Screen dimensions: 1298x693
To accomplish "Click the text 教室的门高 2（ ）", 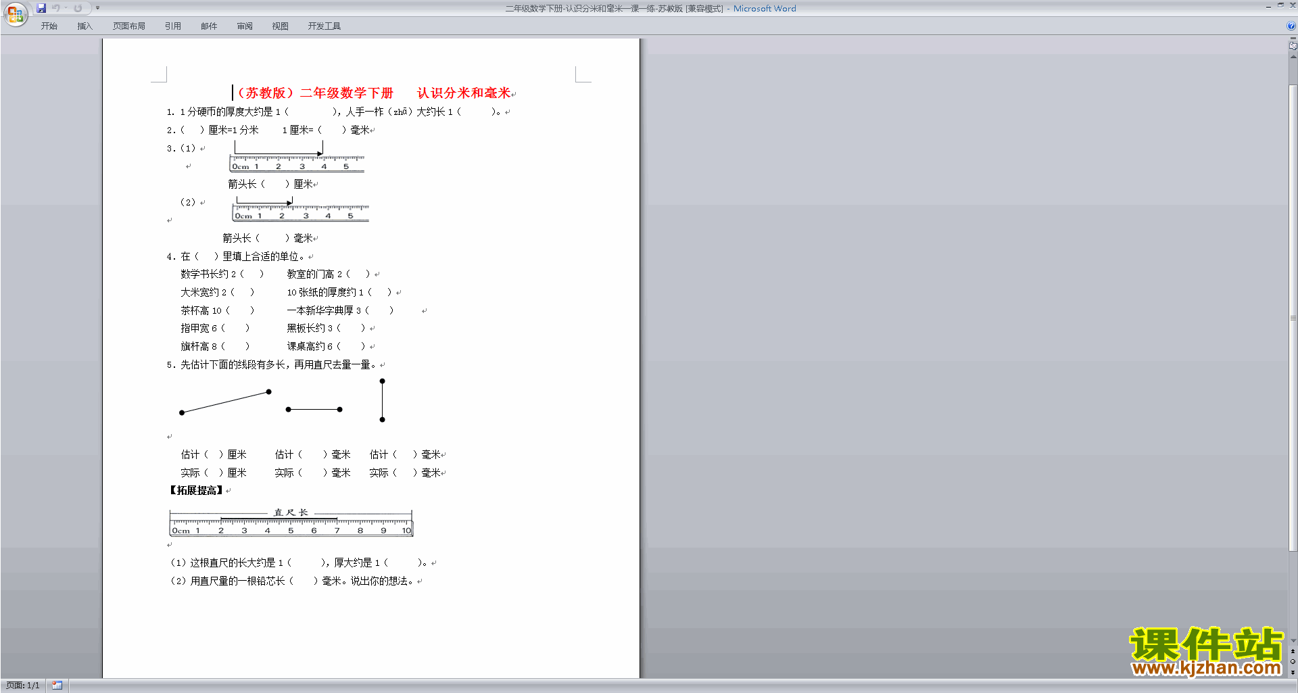I will coord(329,274).
